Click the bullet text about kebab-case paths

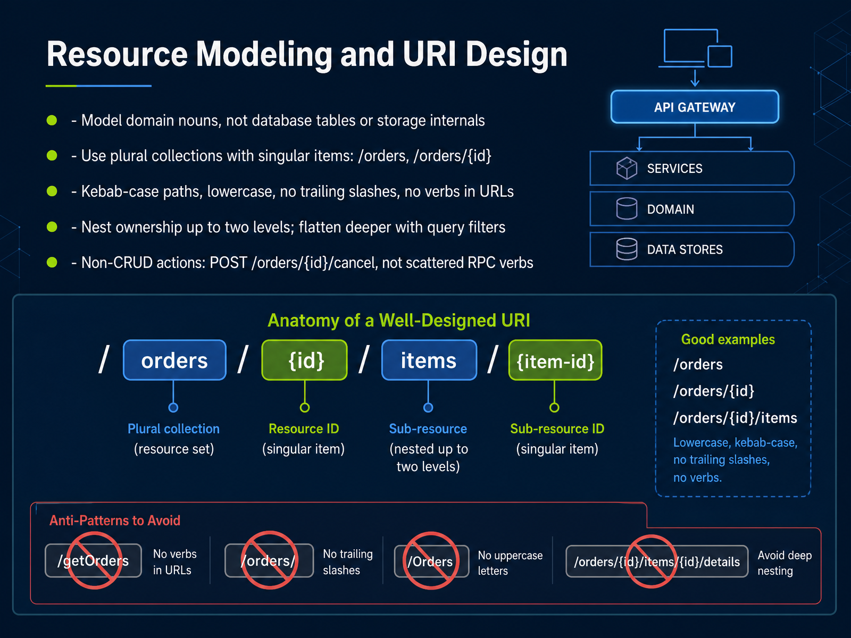pos(293,191)
